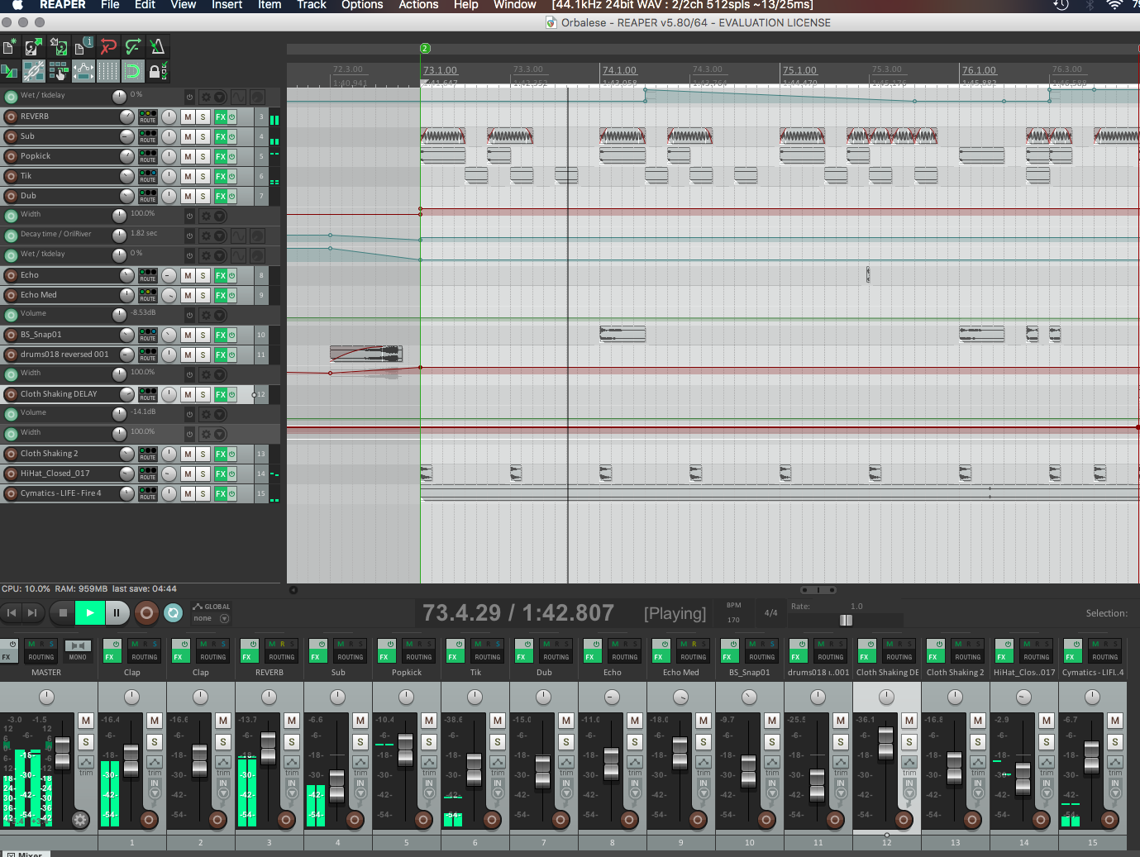Solo the BS_Snap01 track
The image size is (1140, 857).
click(203, 335)
